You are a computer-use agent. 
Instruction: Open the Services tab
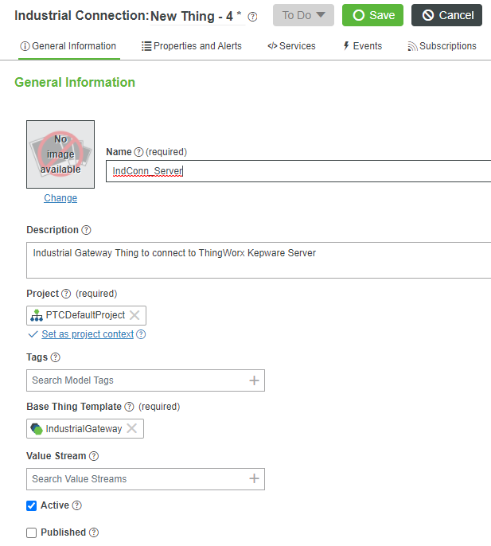tap(291, 46)
